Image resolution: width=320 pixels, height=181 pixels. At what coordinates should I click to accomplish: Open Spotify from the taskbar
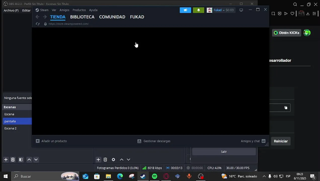tap(154, 176)
